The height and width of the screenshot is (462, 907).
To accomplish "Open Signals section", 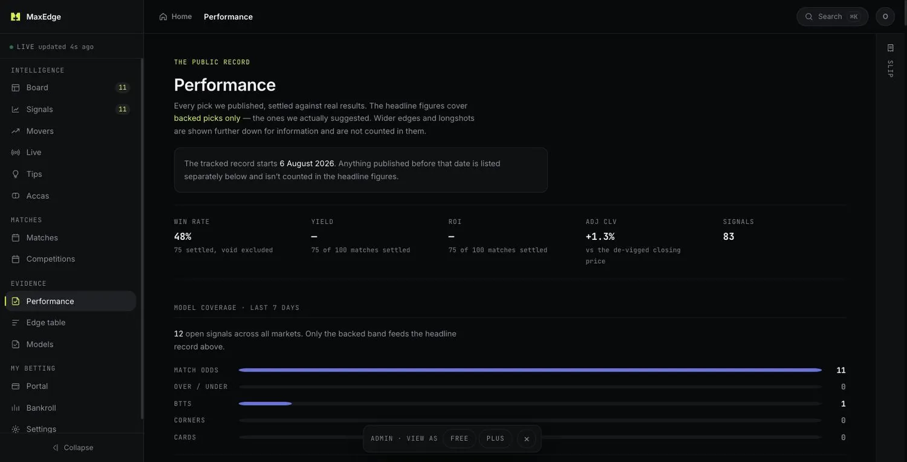I will (71, 109).
